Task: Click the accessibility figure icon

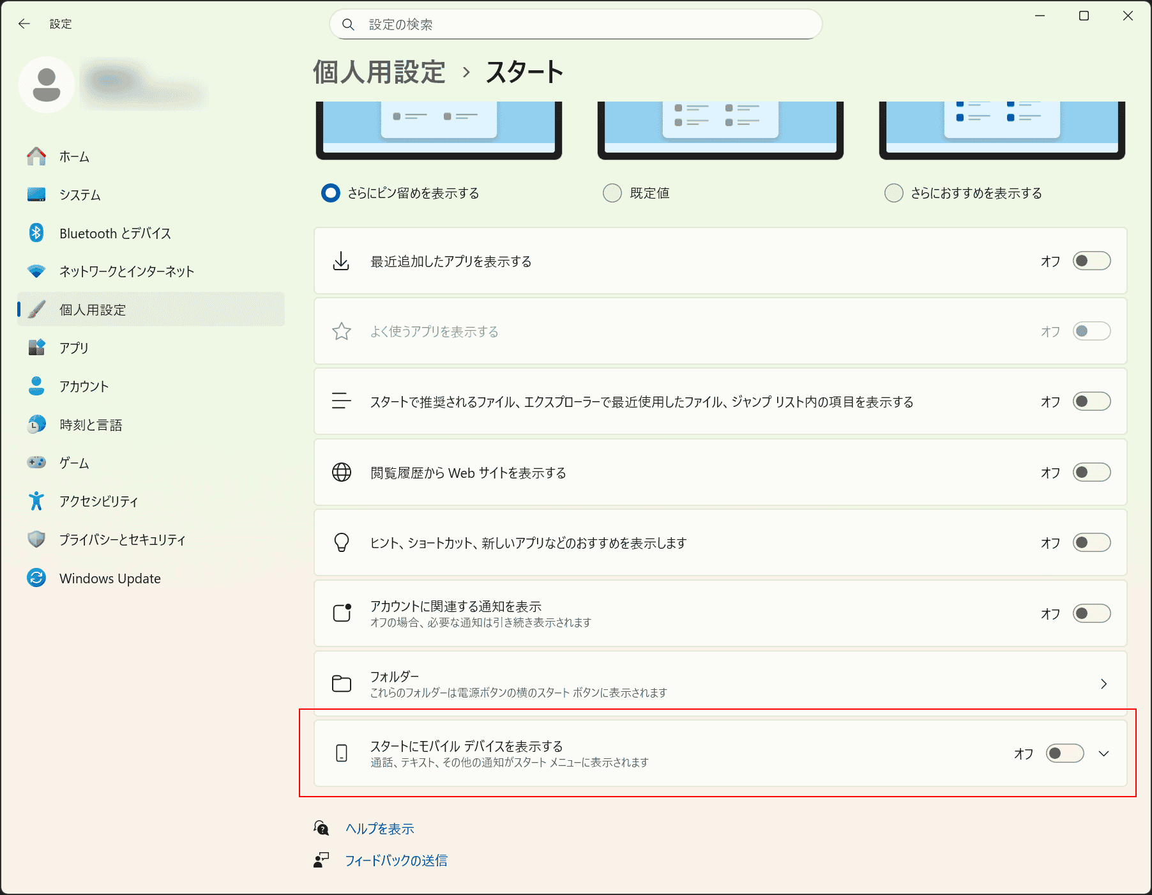Action: pyautogui.click(x=36, y=501)
